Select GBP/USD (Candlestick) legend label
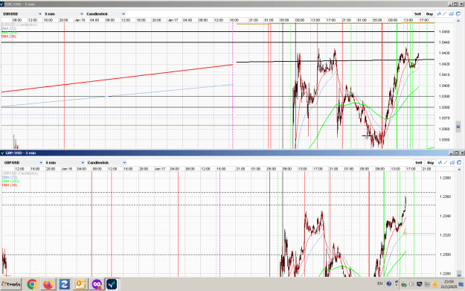The image size is (465, 291). [21, 173]
